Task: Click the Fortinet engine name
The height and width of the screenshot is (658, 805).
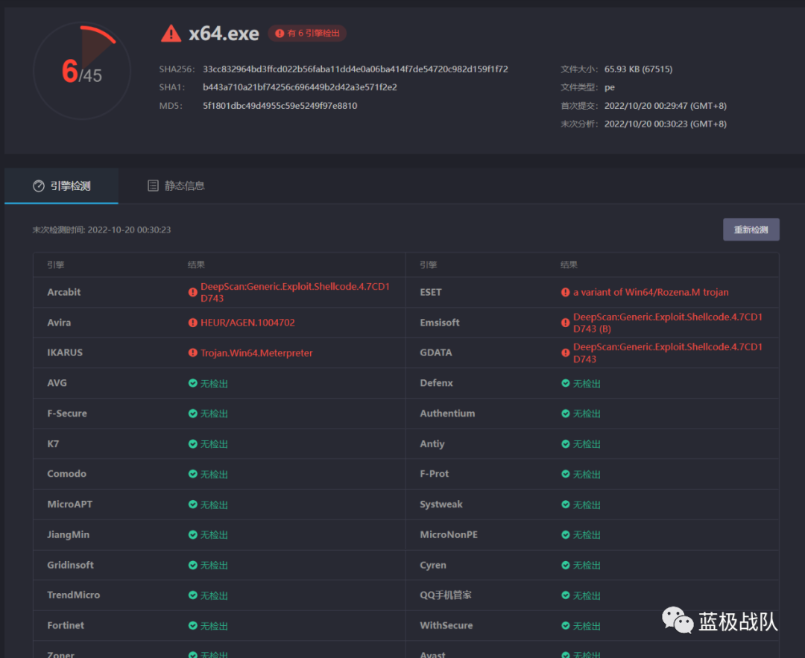Action: 66,625
